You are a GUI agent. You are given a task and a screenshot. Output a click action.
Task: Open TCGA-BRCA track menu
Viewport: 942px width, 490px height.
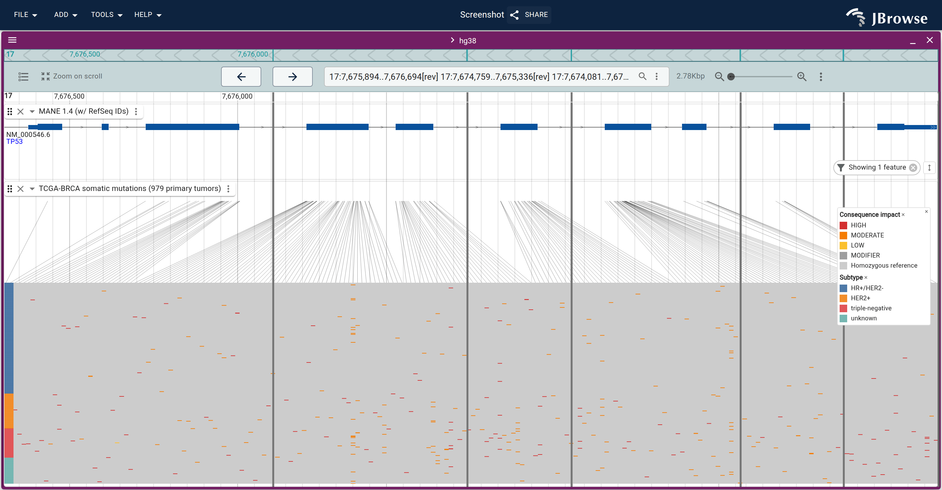228,189
